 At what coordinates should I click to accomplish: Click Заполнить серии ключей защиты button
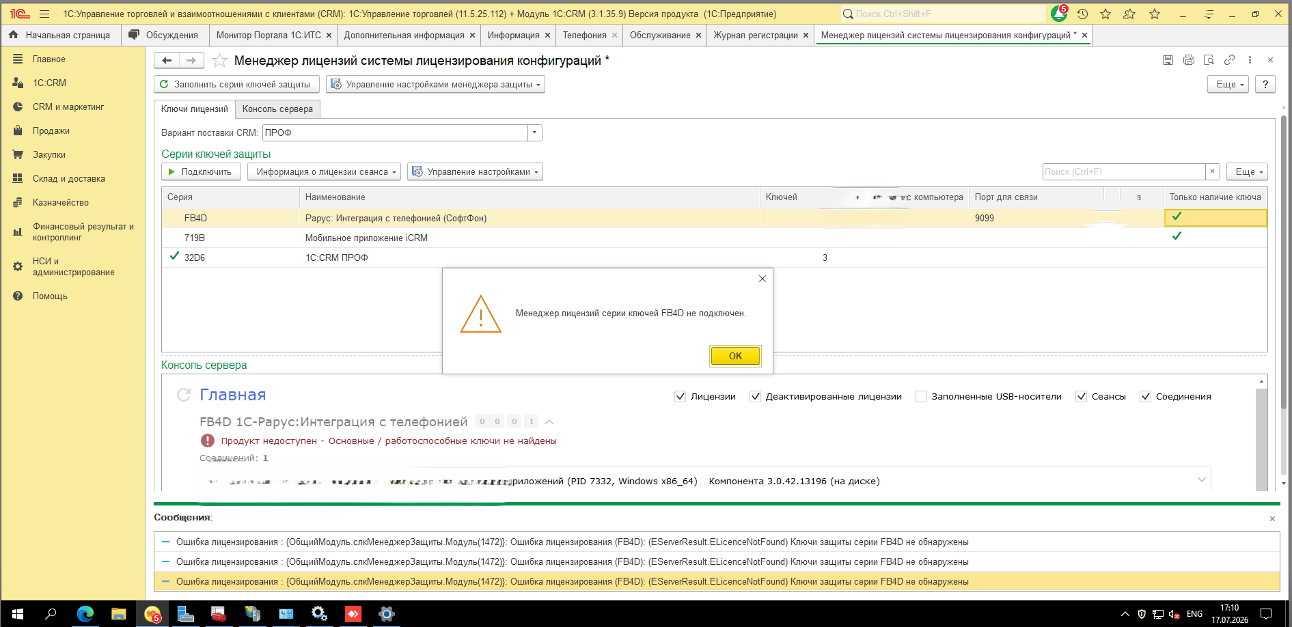(x=236, y=84)
